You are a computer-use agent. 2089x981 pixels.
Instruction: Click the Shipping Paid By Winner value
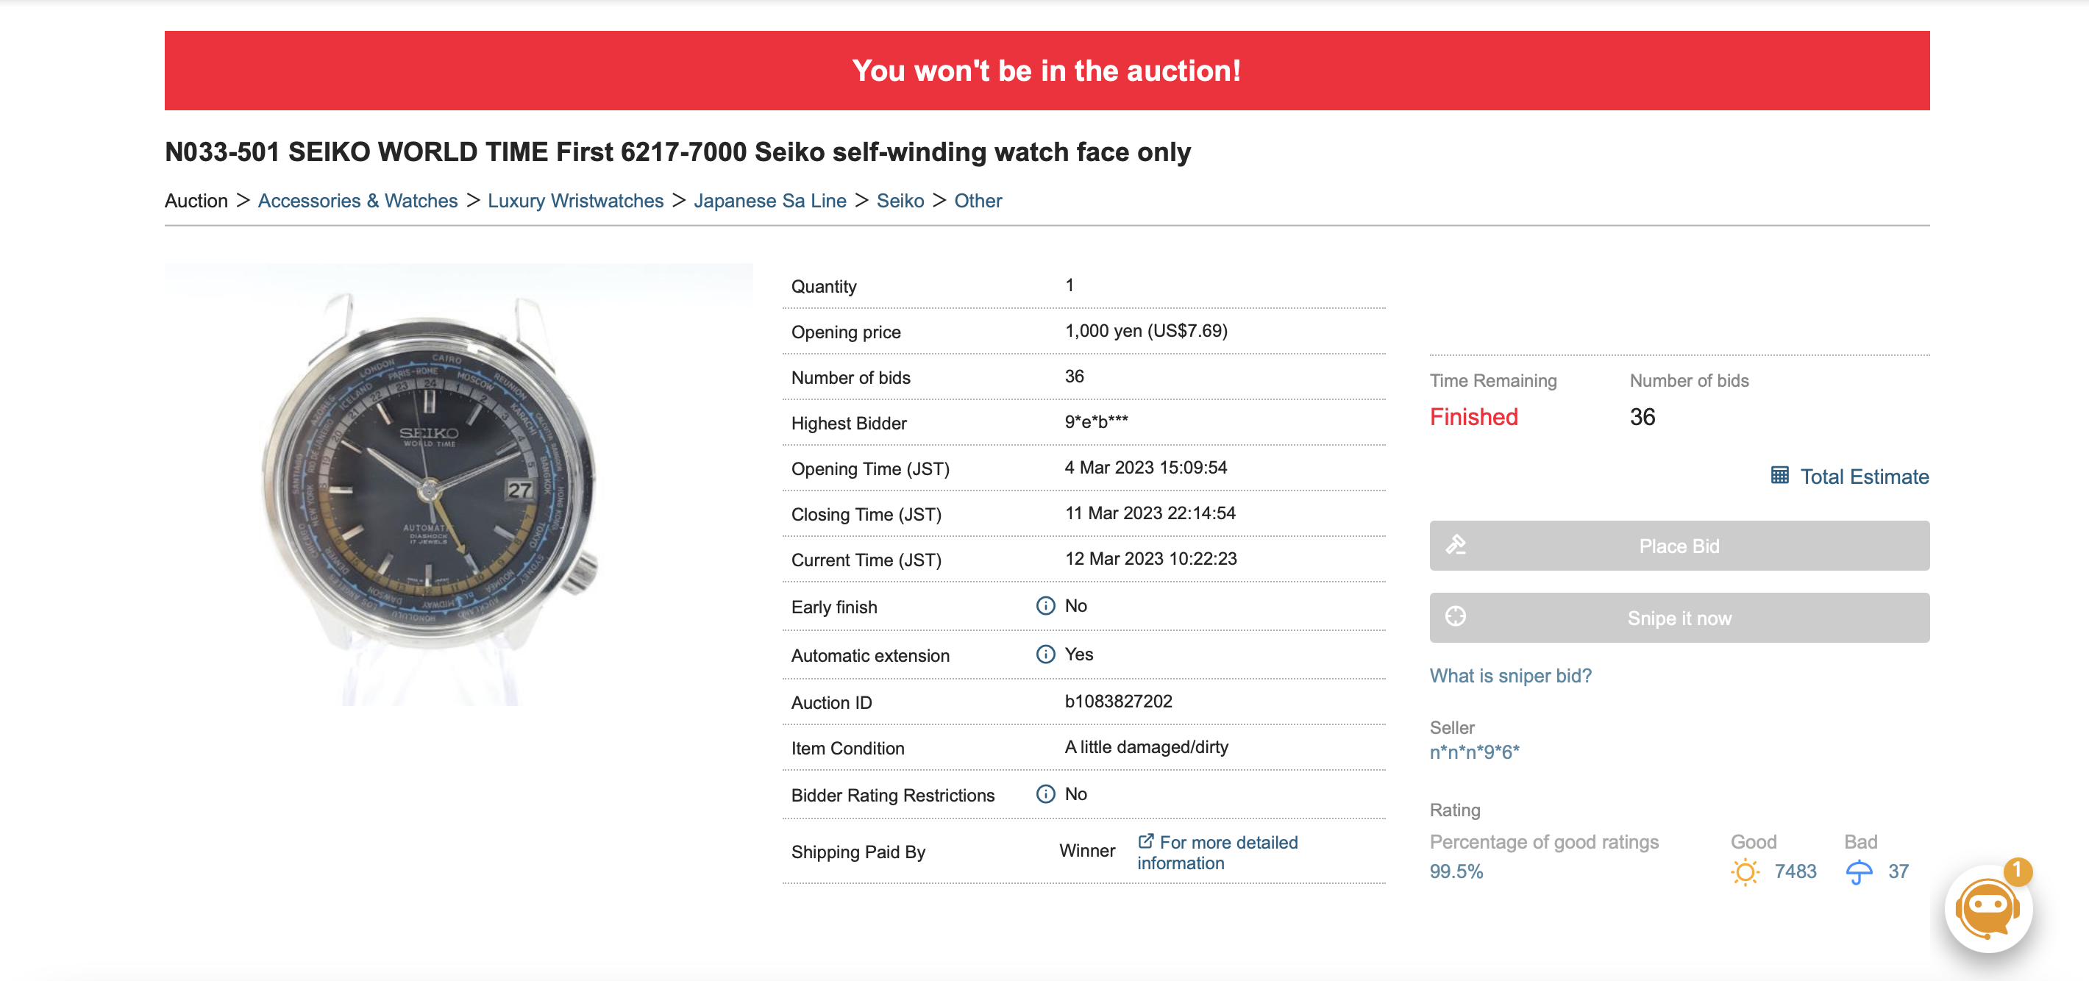tap(1086, 851)
